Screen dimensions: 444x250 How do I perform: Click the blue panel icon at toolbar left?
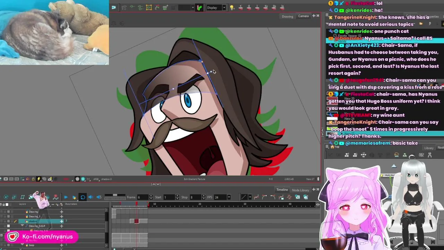click(114, 8)
